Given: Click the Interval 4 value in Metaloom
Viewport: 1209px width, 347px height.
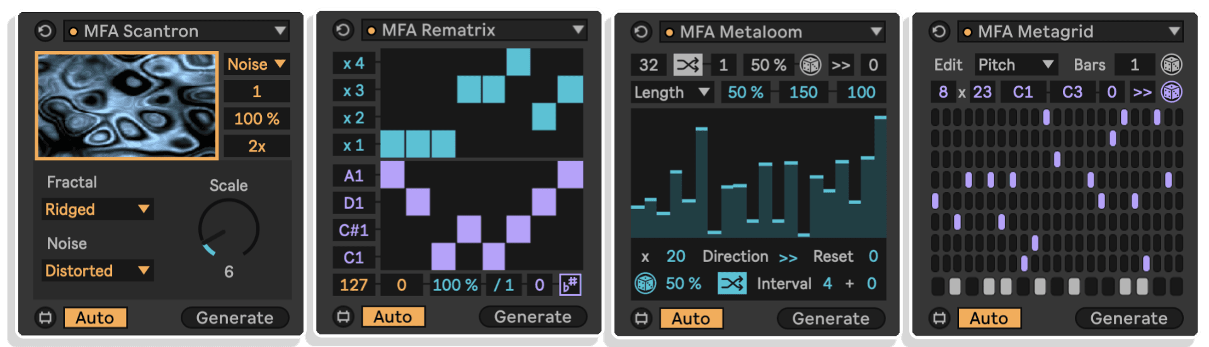Looking at the screenshot, I should click(x=827, y=283).
